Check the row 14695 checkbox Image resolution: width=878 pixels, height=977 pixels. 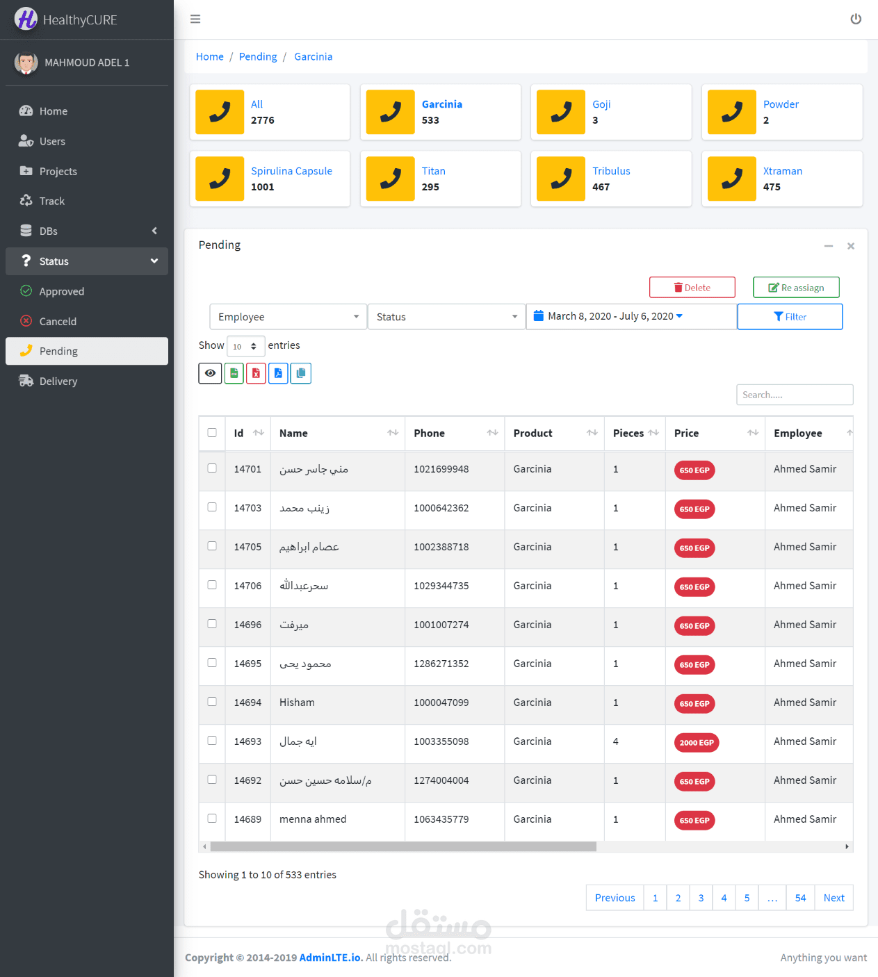pos(212,663)
